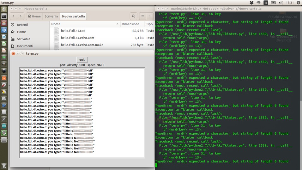Go forward in the file manager
Screen dimensions: 302x170
[21, 16]
